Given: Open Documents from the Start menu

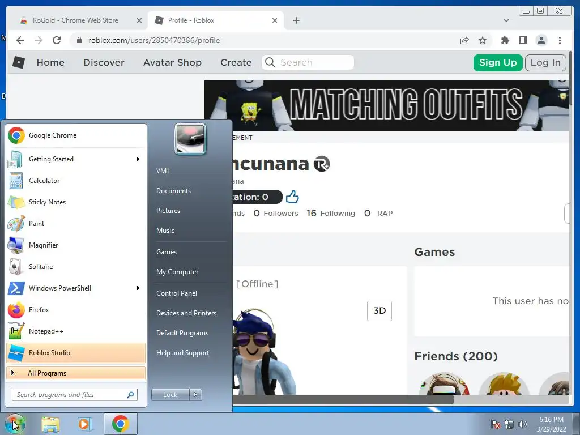Looking at the screenshot, I should pyautogui.click(x=173, y=191).
